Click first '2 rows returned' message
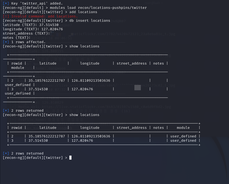 pos(27,111)
